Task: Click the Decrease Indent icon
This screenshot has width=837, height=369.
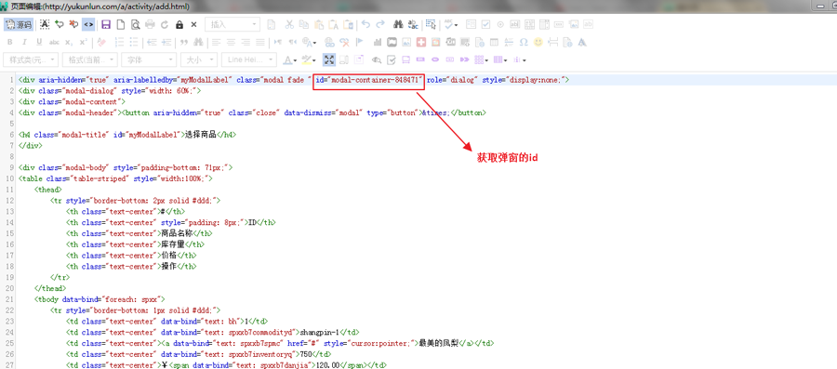Action: [x=152, y=42]
